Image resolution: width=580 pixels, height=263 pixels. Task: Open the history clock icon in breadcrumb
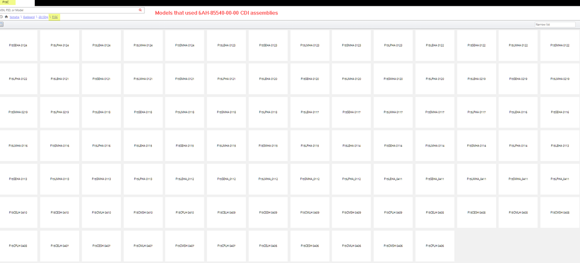coord(1,17)
